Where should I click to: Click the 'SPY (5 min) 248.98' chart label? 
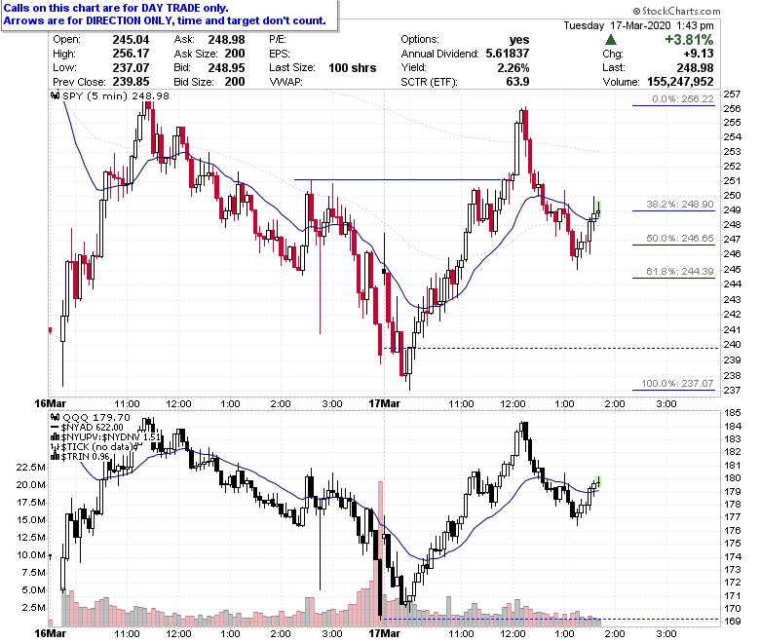pyautogui.click(x=116, y=95)
